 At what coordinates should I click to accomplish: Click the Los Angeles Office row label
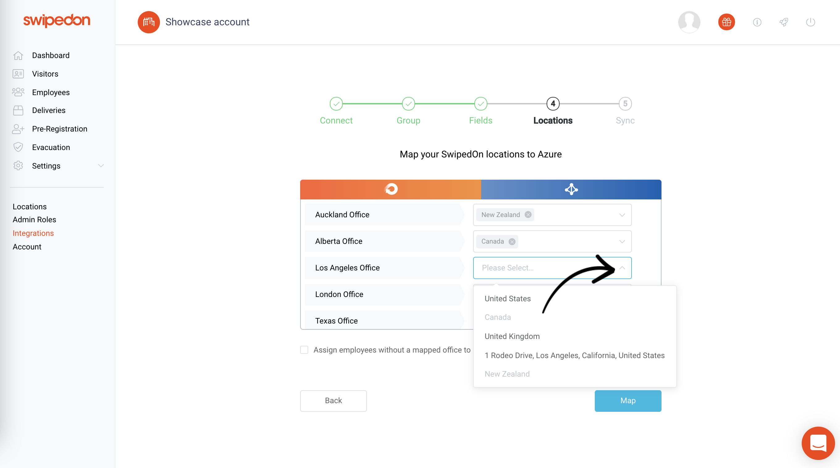tap(347, 268)
